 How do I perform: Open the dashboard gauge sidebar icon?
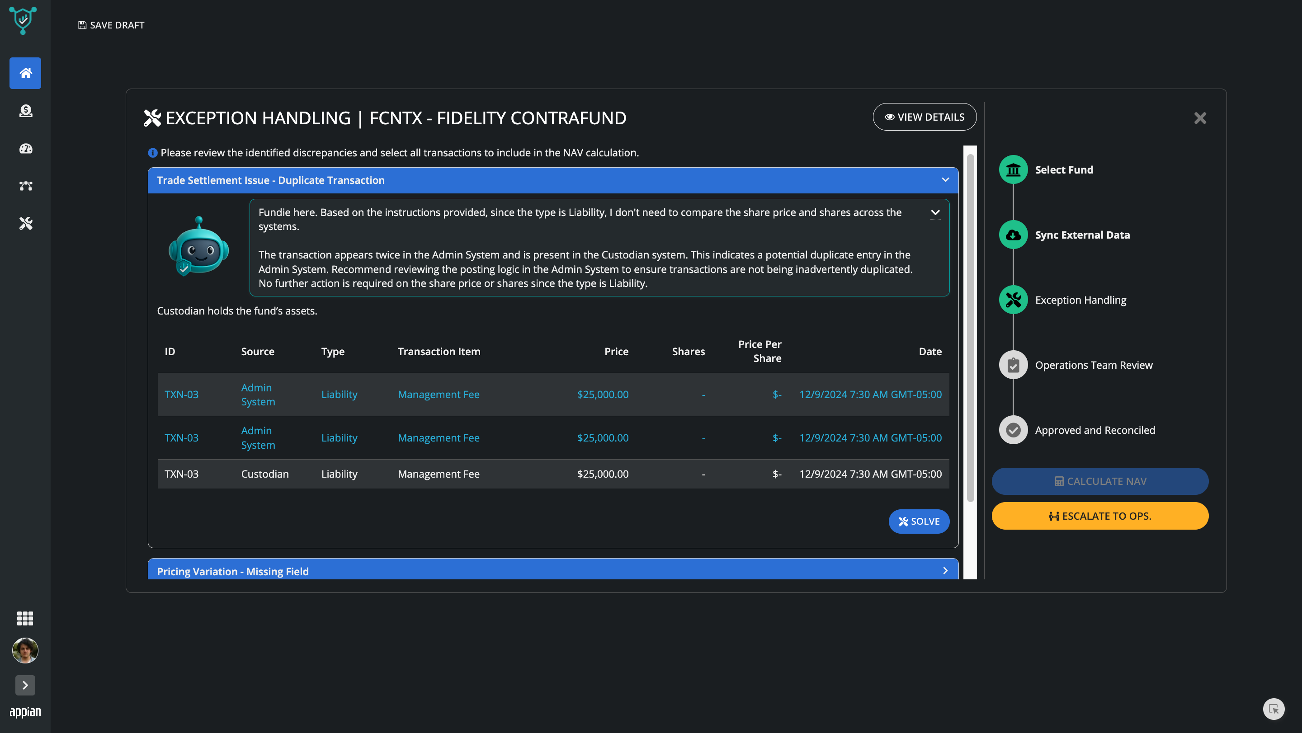pos(25,149)
